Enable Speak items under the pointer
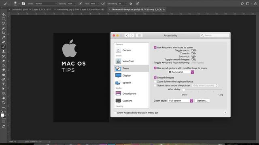The image size is (259, 145). point(155,85)
